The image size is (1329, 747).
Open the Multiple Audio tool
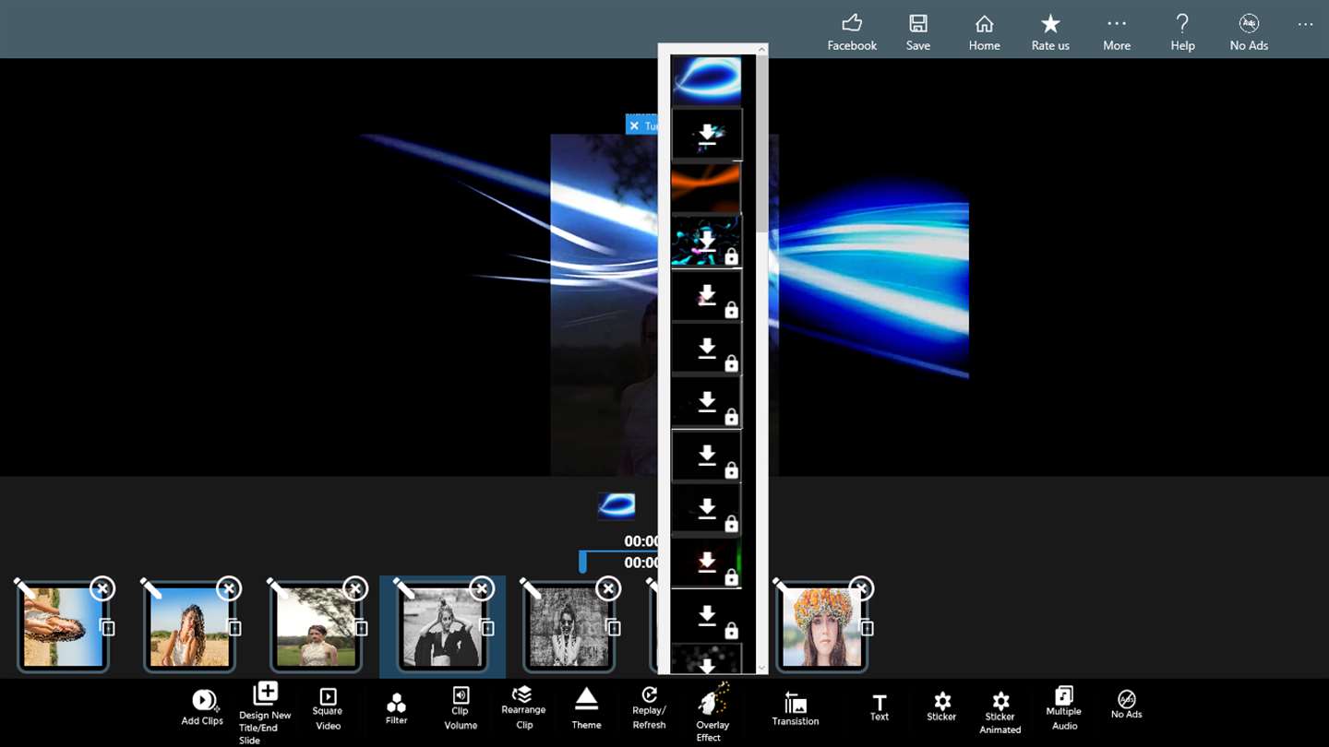coord(1063,708)
